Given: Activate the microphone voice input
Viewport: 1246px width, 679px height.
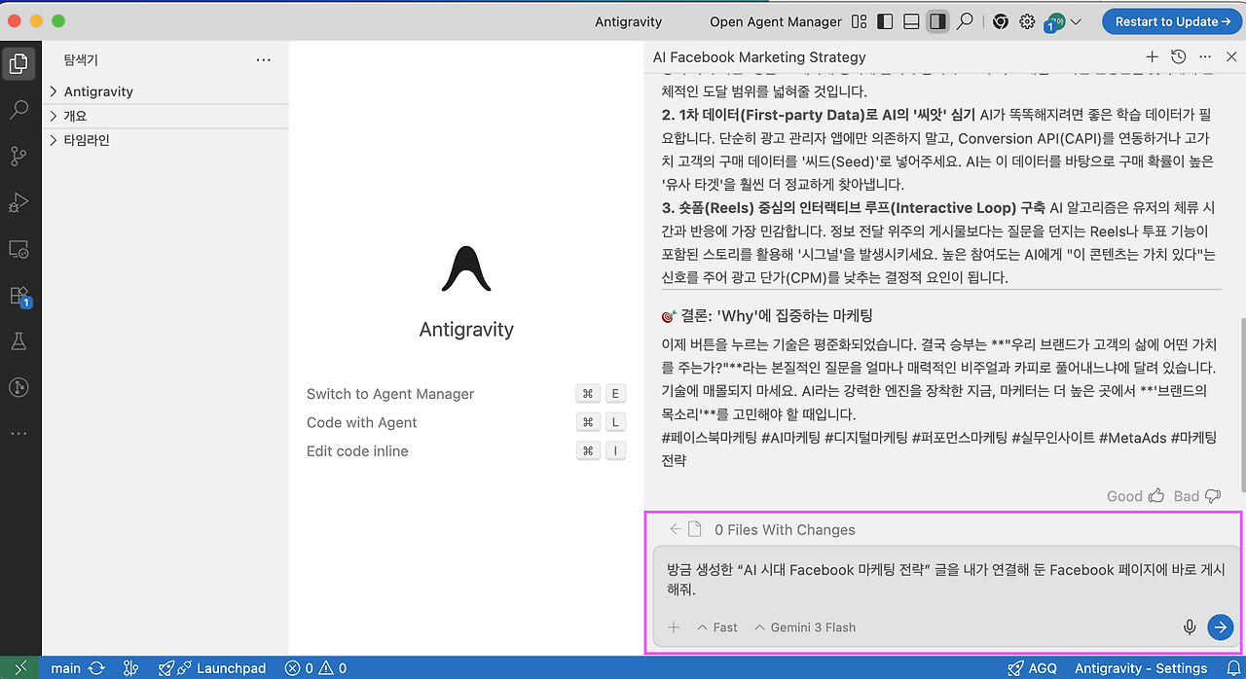Looking at the screenshot, I should click(x=1190, y=627).
